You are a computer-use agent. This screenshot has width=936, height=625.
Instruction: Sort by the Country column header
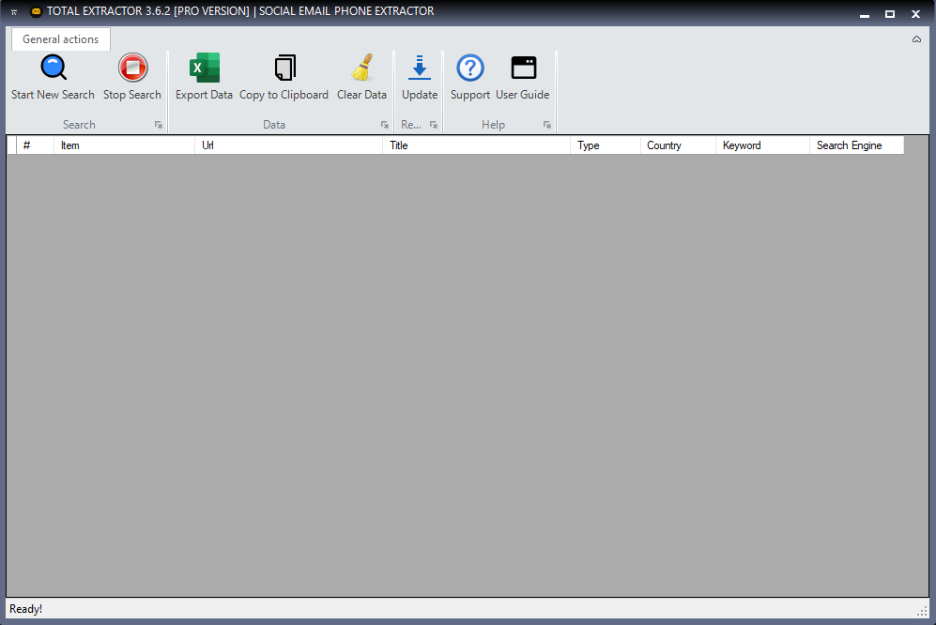678,145
